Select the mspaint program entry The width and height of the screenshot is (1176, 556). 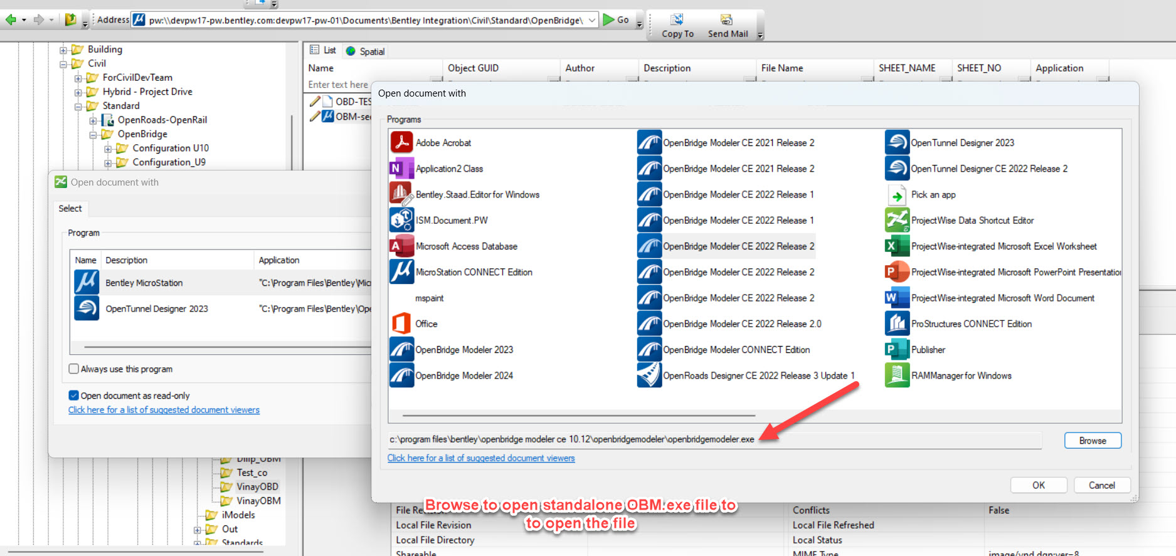tap(429, 298)
